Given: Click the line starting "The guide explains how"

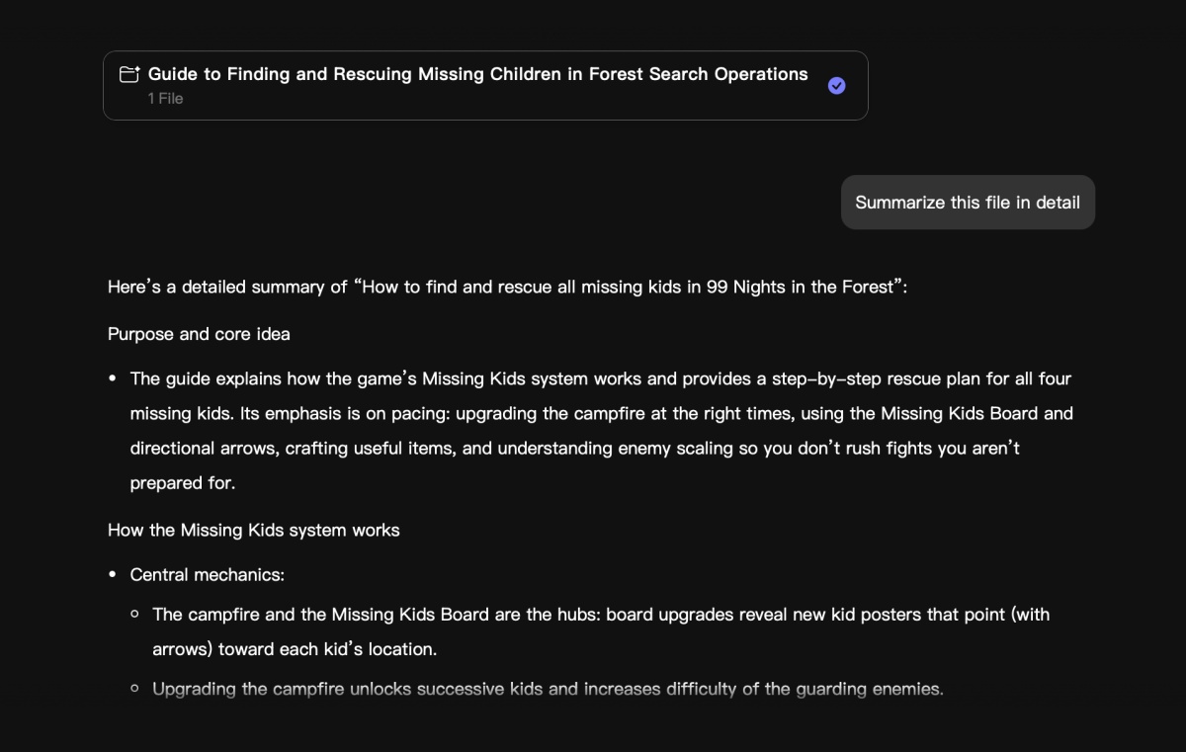Looking at the screenshot, I should pos(600,379).
